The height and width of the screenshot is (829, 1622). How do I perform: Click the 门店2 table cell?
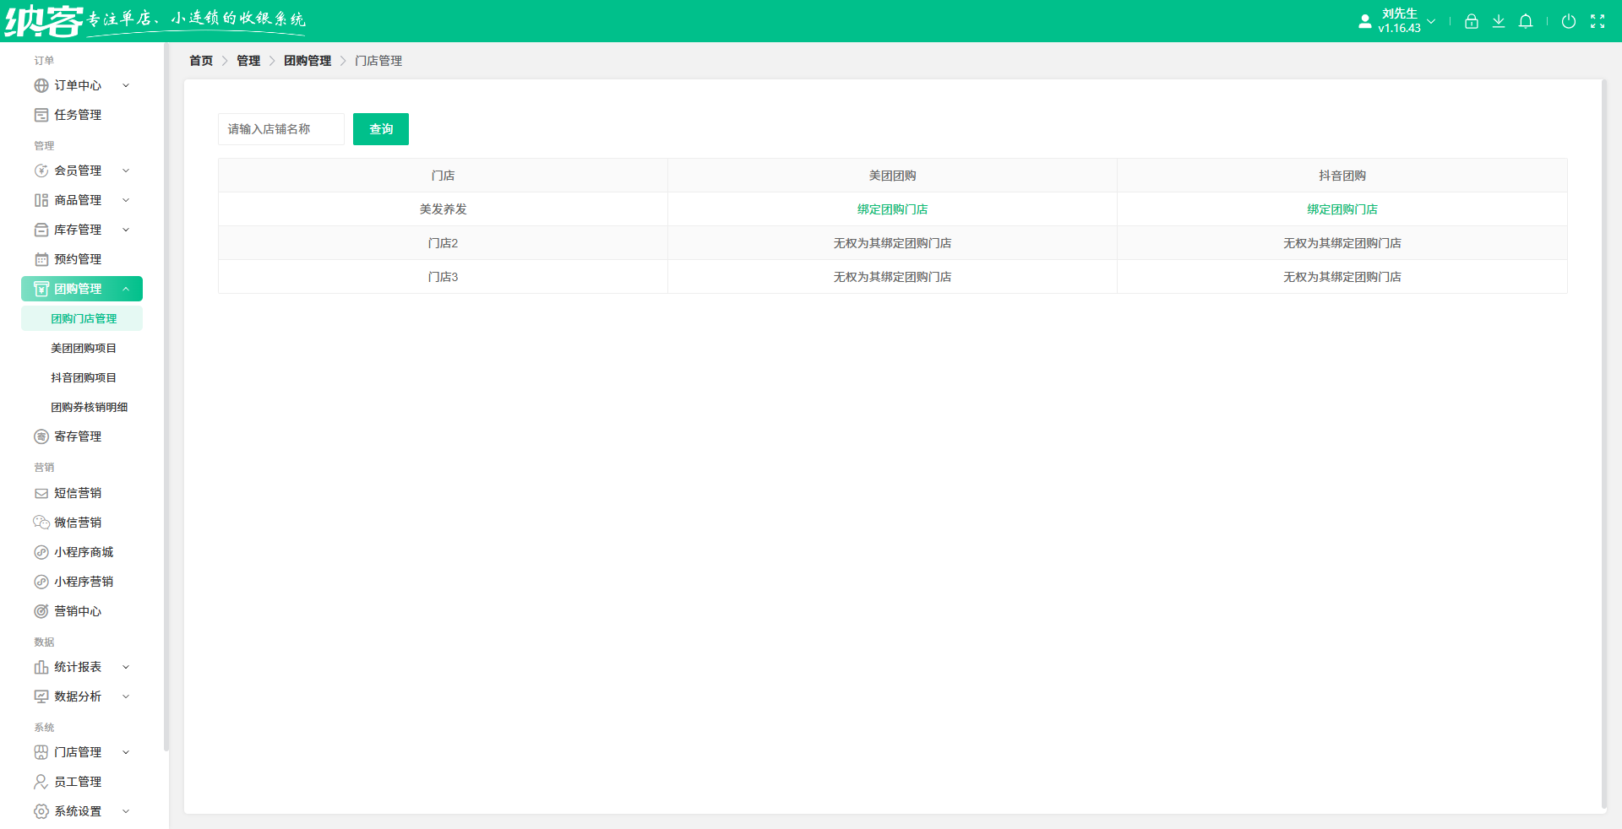coord(443,243)
